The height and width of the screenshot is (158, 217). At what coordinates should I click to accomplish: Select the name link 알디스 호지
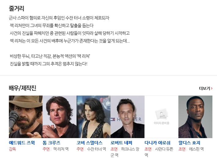click(189, 143)
